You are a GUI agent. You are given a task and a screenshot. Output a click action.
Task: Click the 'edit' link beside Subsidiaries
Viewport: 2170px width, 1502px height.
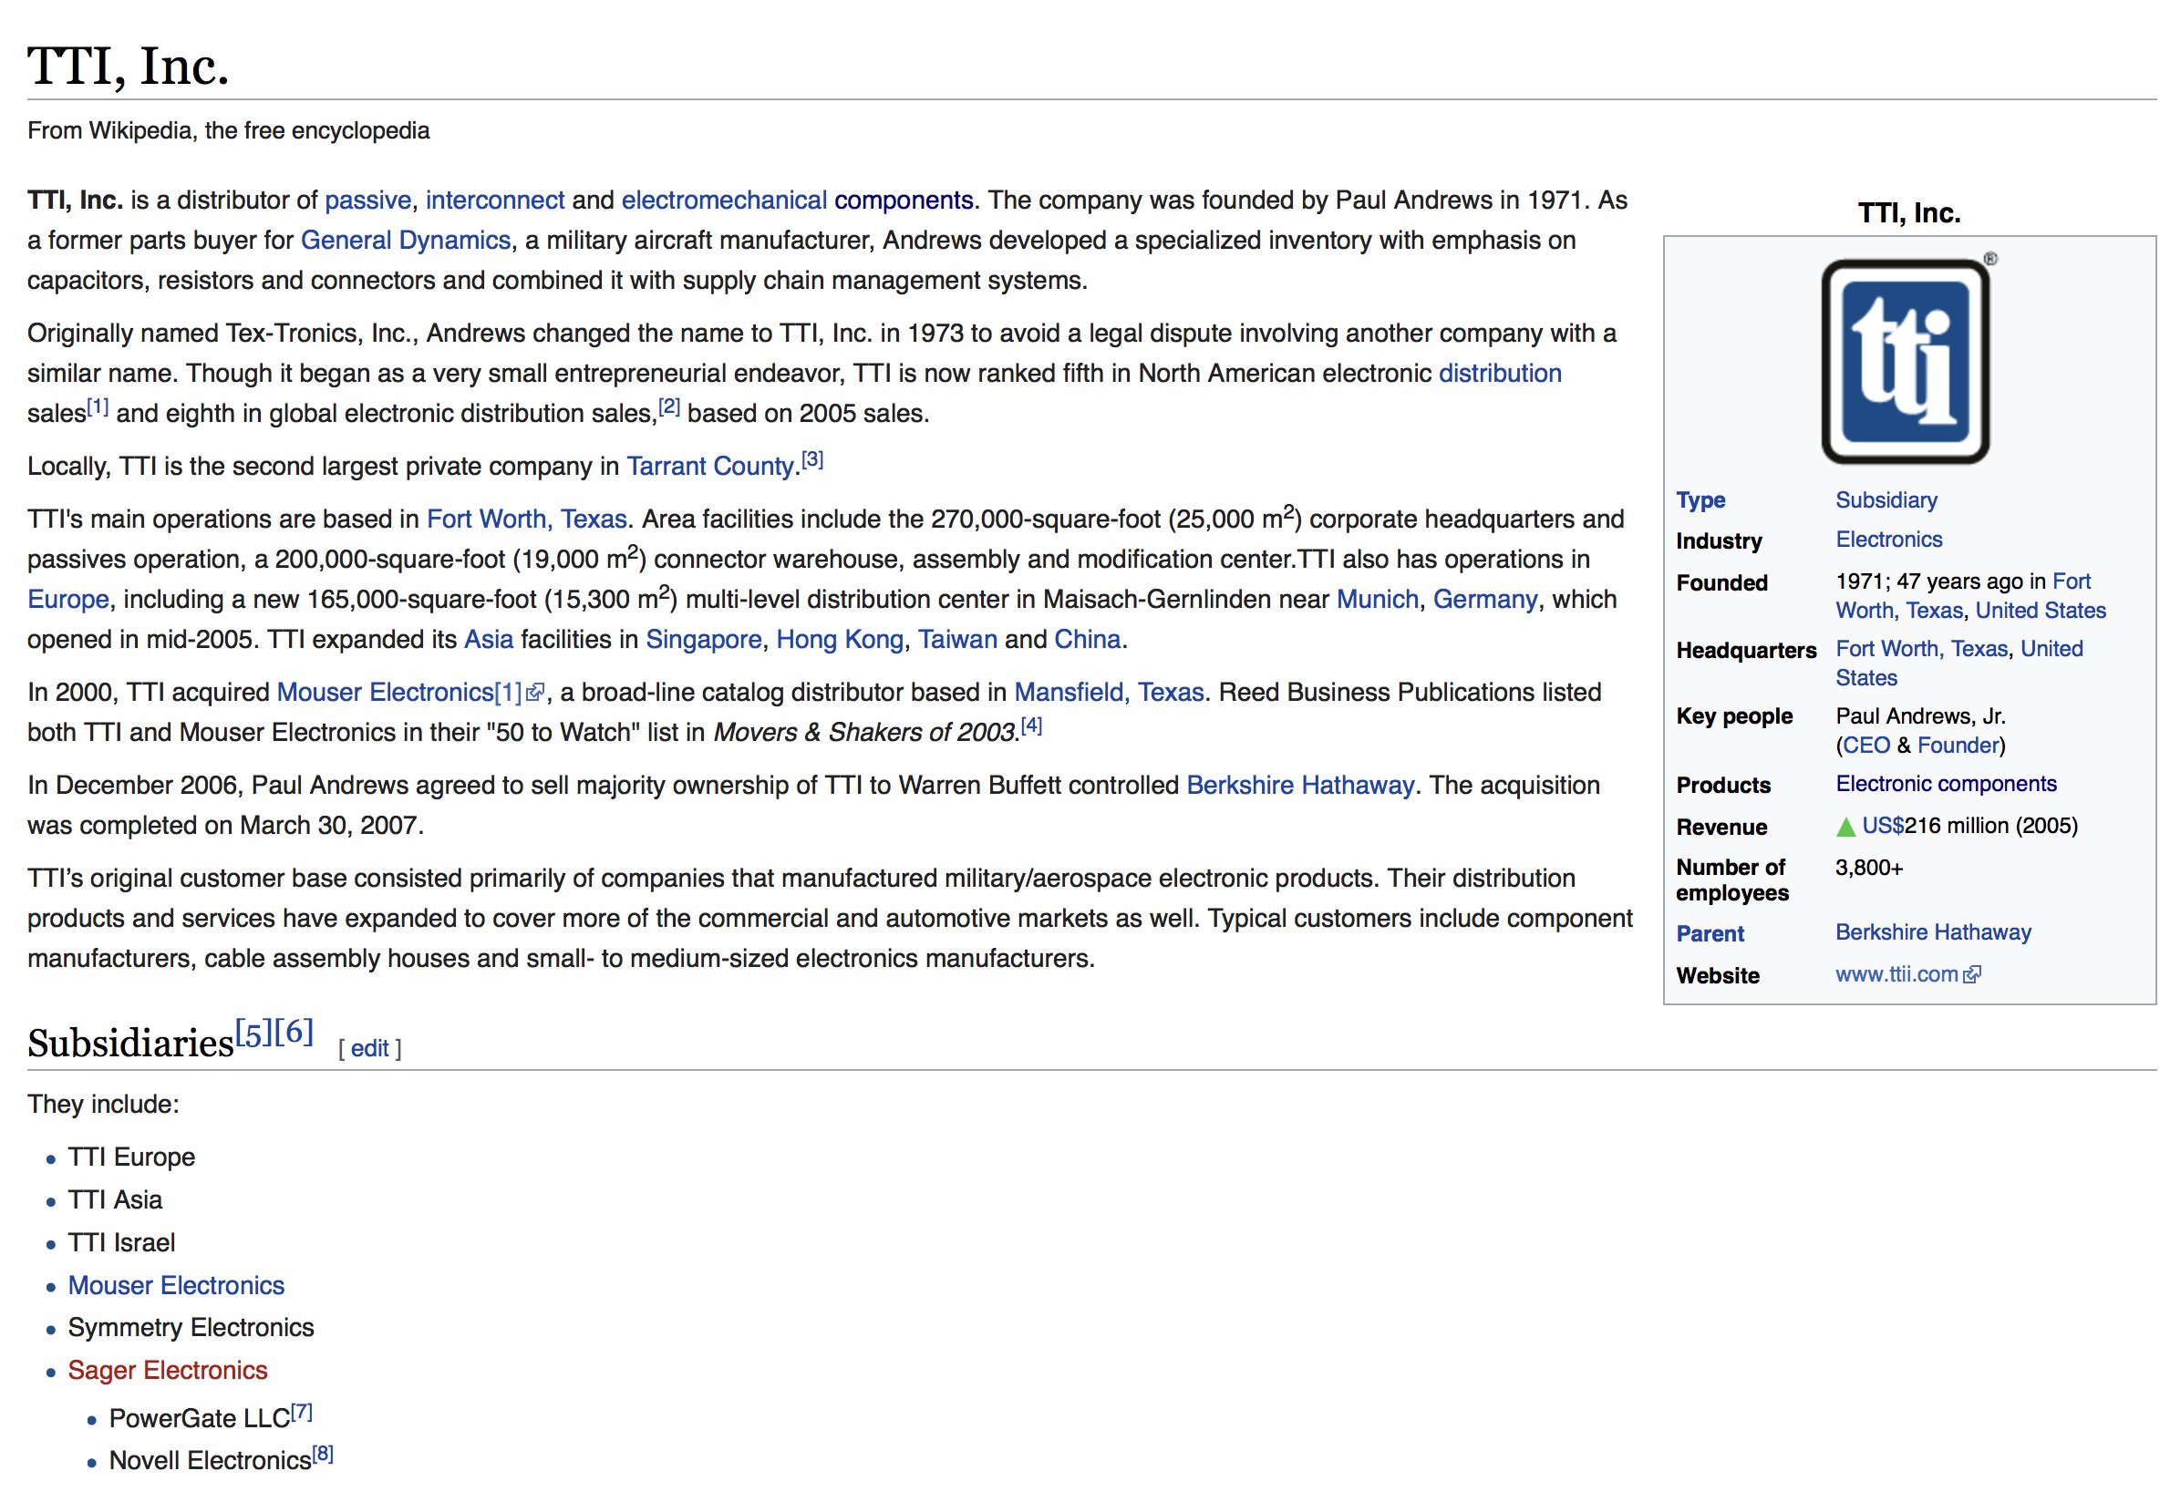(x=370, y=1049)
